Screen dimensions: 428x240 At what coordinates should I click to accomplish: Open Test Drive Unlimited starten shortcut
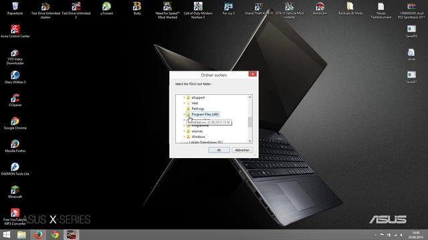point(45,11)
